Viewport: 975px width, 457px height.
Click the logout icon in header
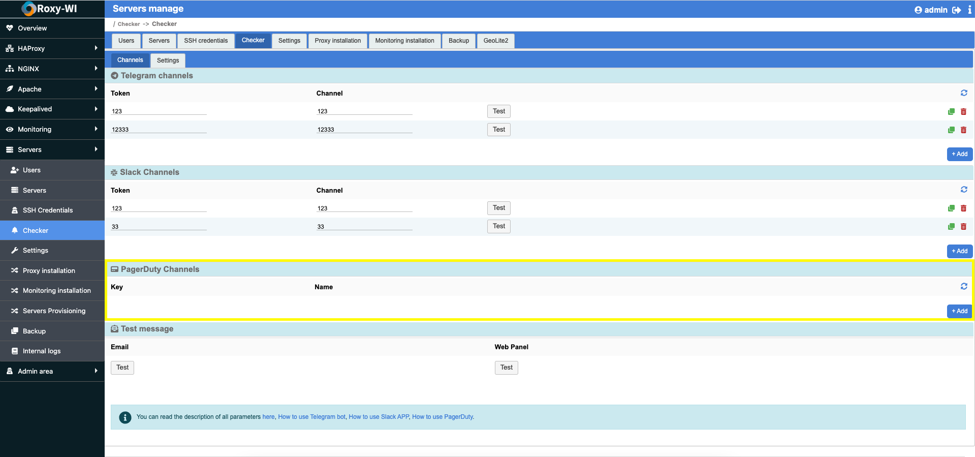[957, 10]
